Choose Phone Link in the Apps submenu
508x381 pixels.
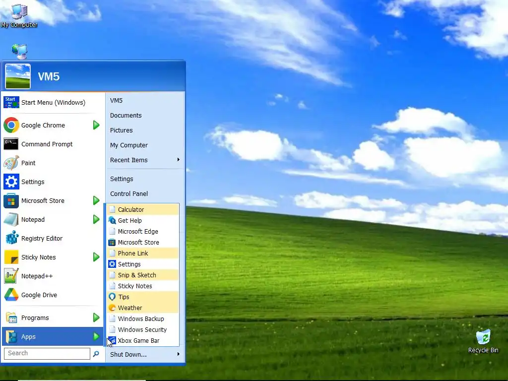[x=143, y=253]
